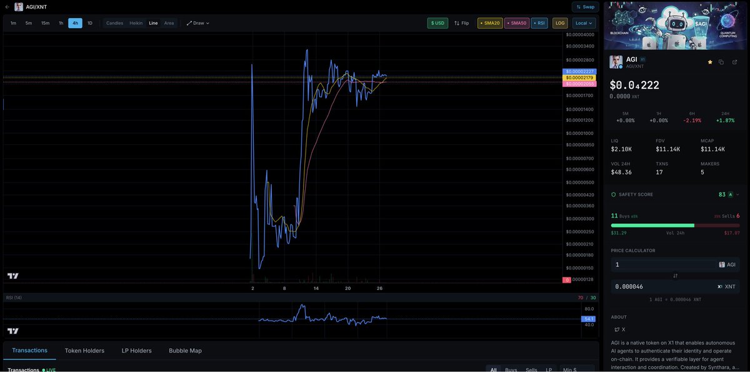Swap calculator direction arrows icon
The height and width of the screenshot is (372, 750).
point(675,276)
